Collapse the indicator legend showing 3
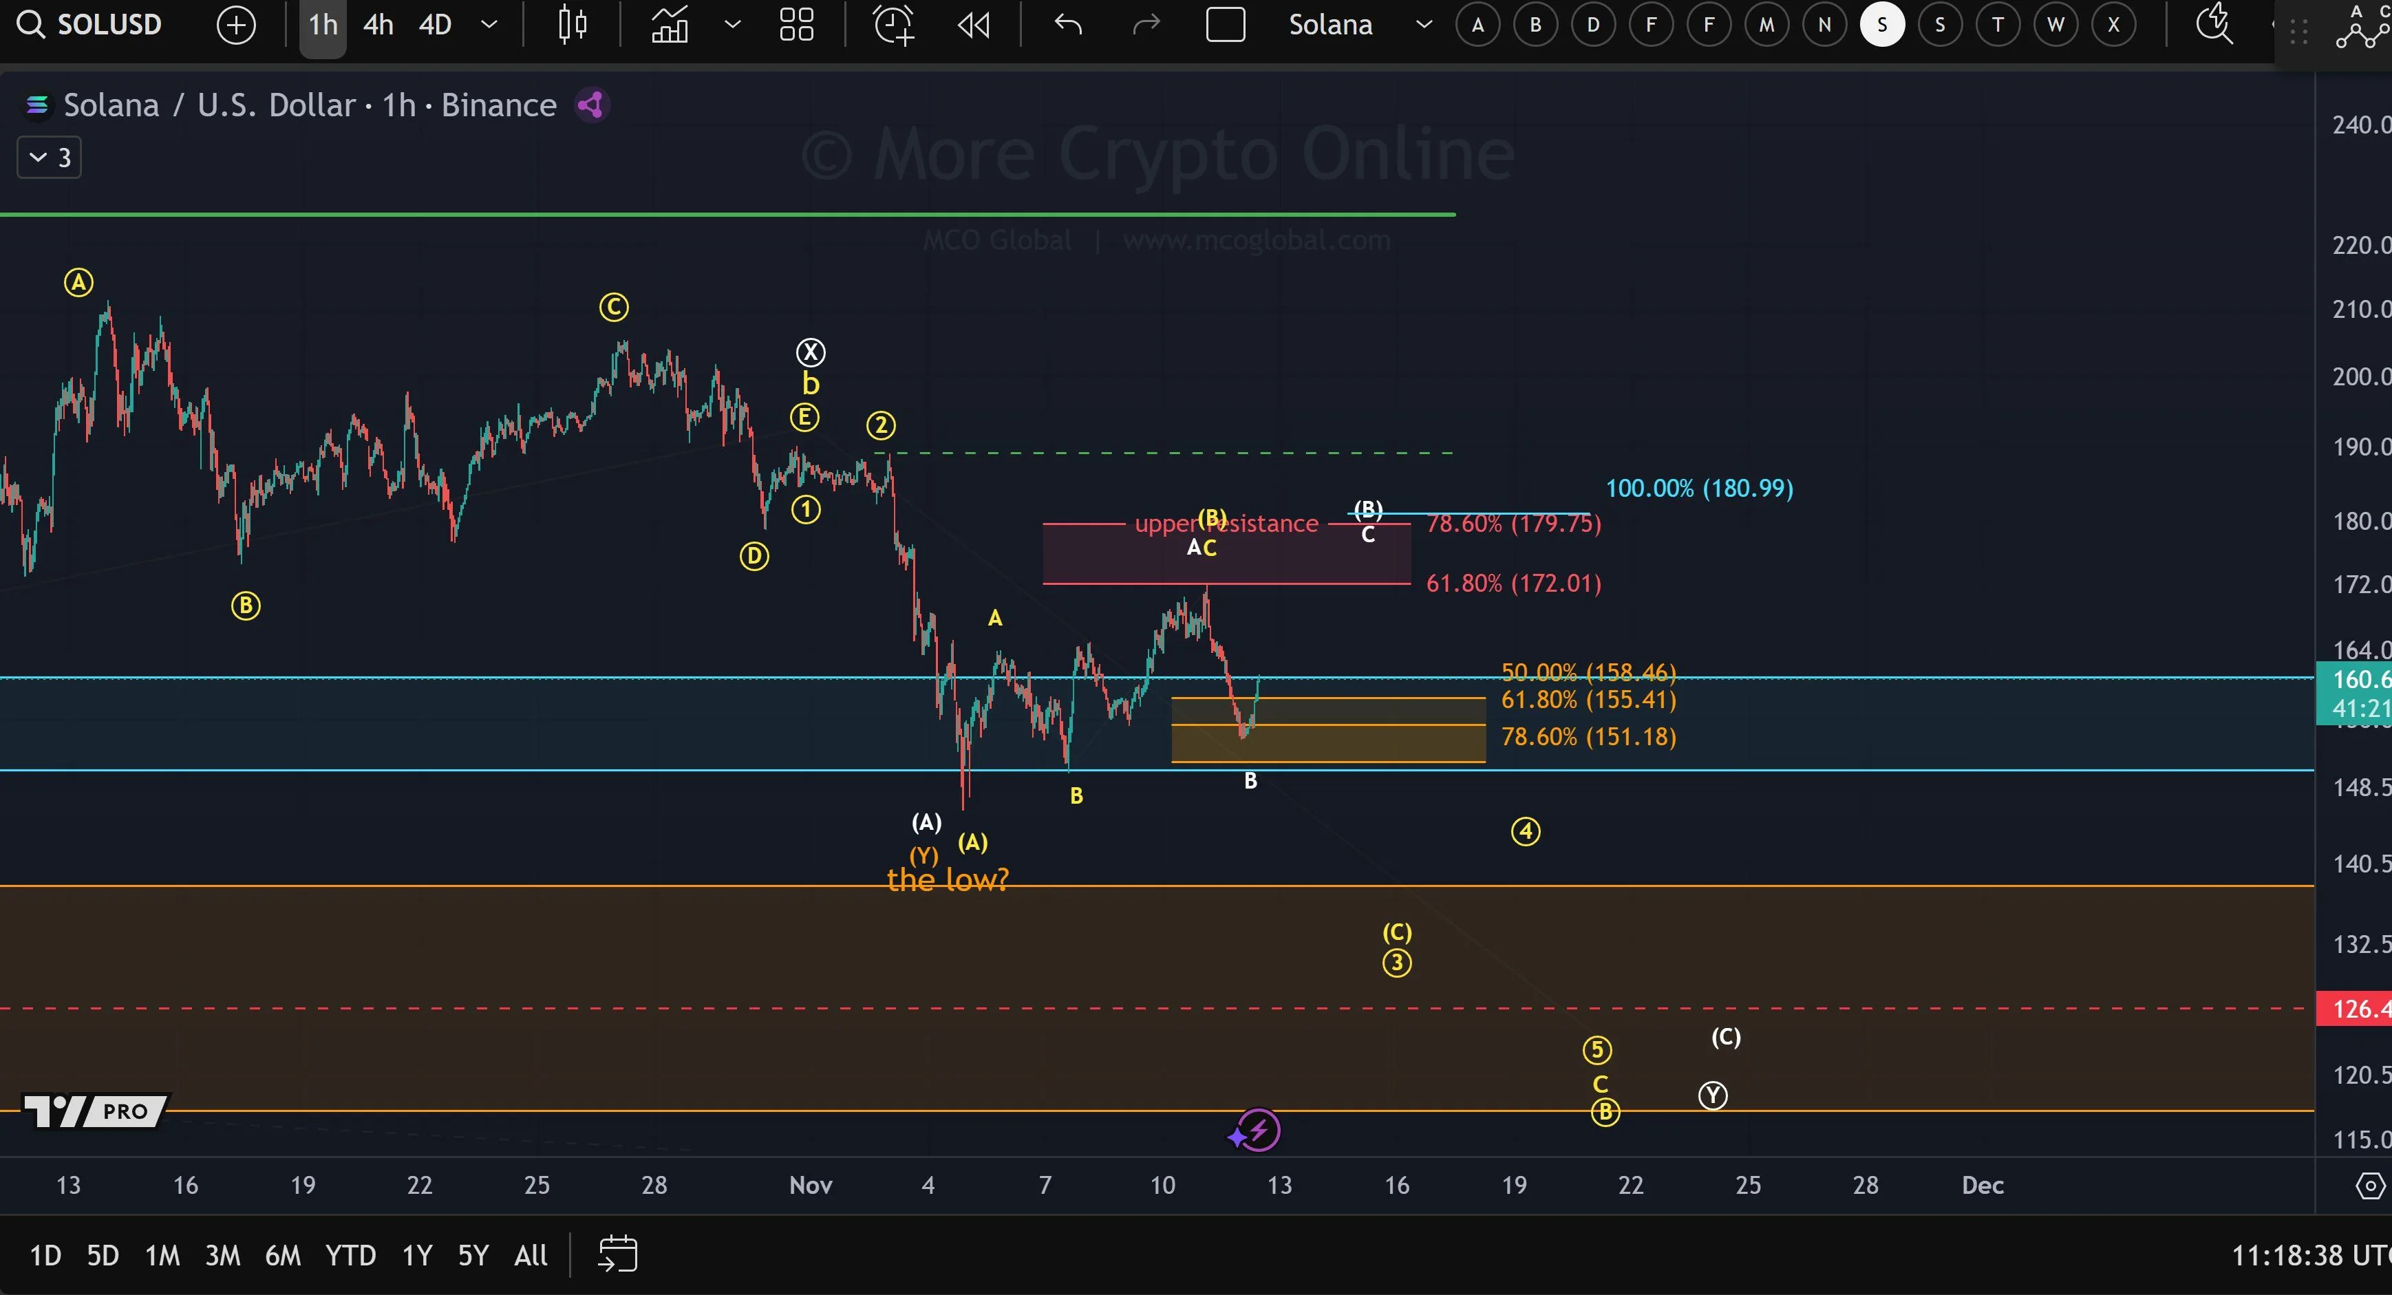 point(50,158)
